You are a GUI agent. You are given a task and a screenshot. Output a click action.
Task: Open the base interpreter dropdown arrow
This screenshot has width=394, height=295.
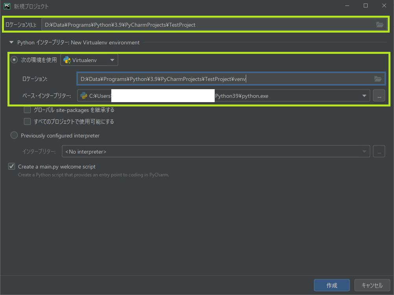click(364, 96)
